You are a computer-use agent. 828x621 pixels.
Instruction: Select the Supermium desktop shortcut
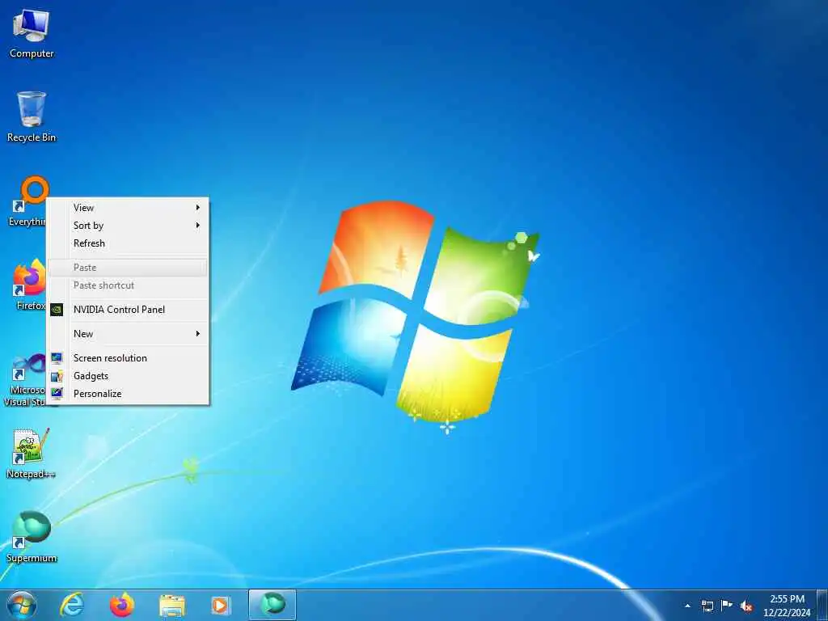pyautogui.click(x=32, y=537)
